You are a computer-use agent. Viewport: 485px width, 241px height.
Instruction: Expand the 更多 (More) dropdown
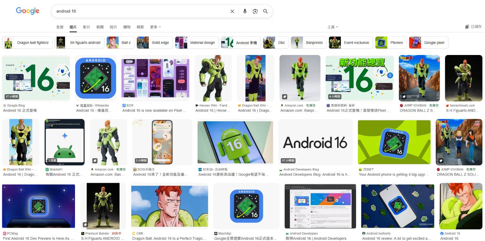point(155,27)
